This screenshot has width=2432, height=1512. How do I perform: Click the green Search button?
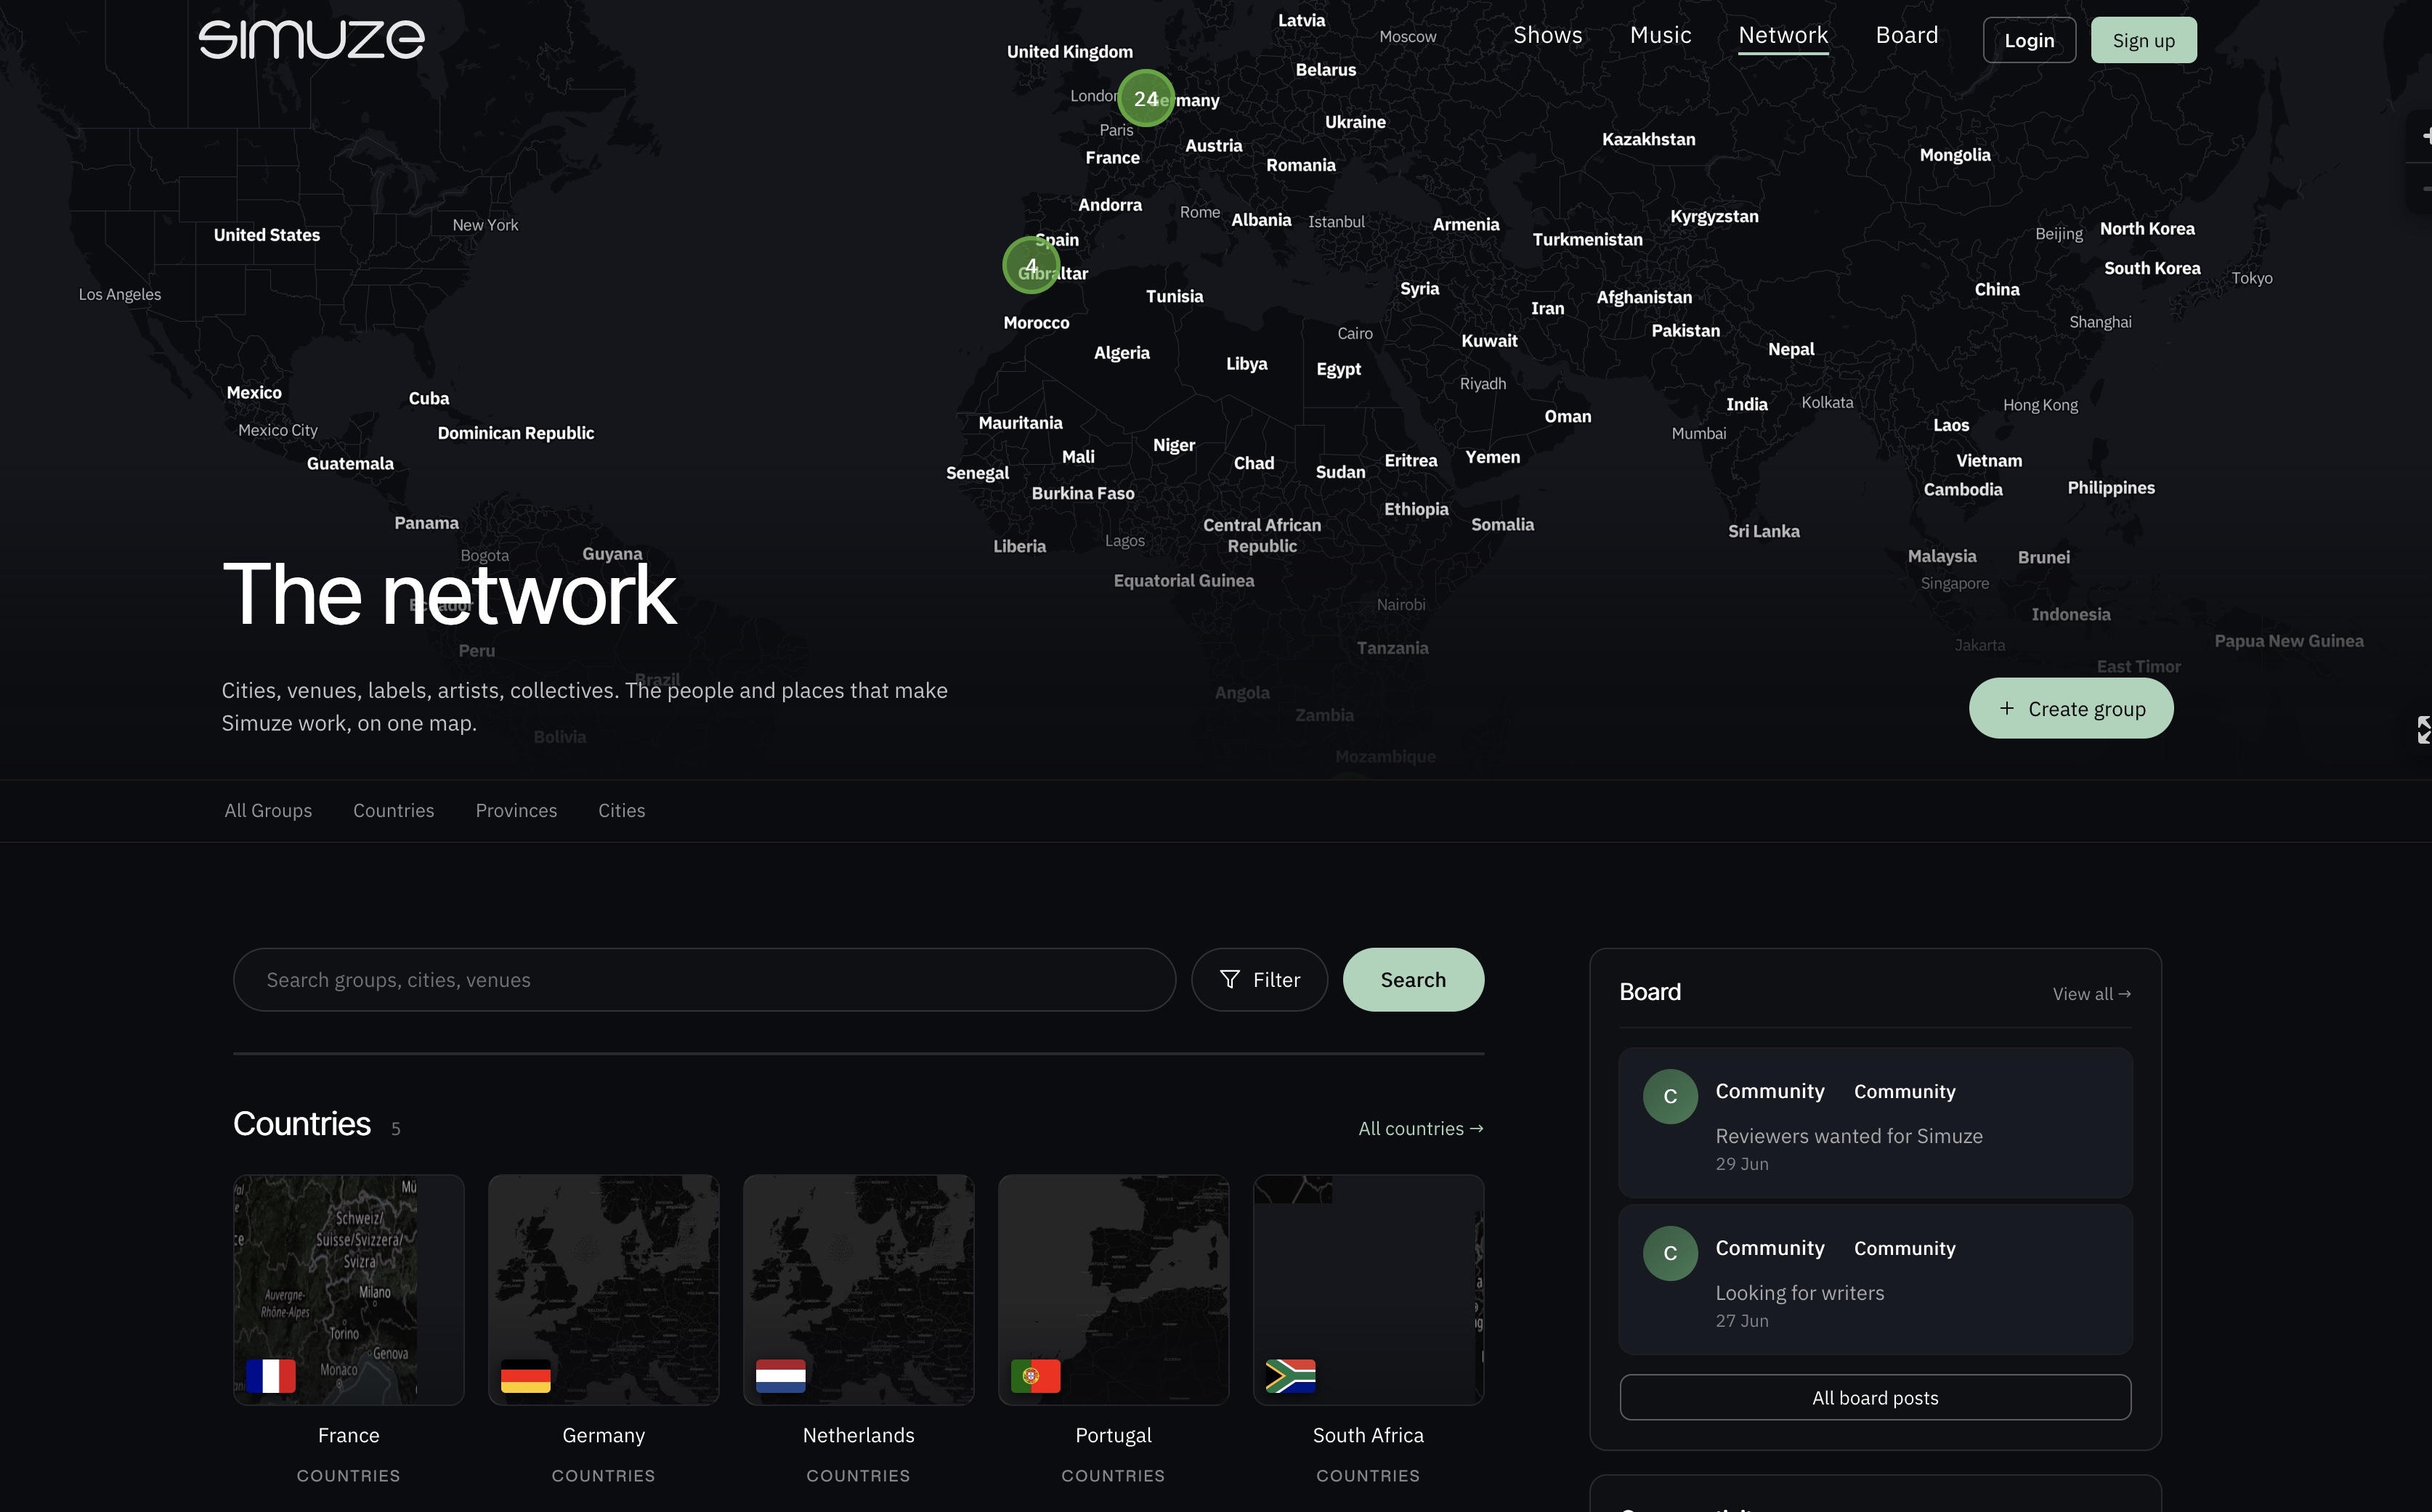[x=1413, y=980]
